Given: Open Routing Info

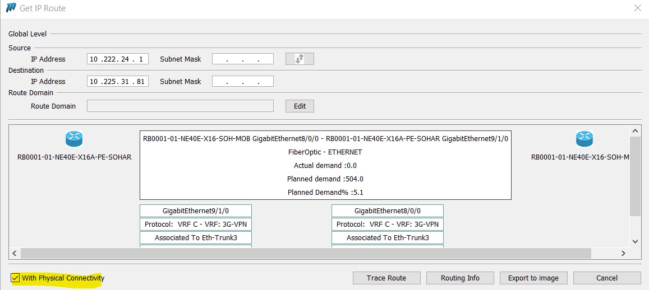Looking at the screenshot, I should (x=460, y=278).
